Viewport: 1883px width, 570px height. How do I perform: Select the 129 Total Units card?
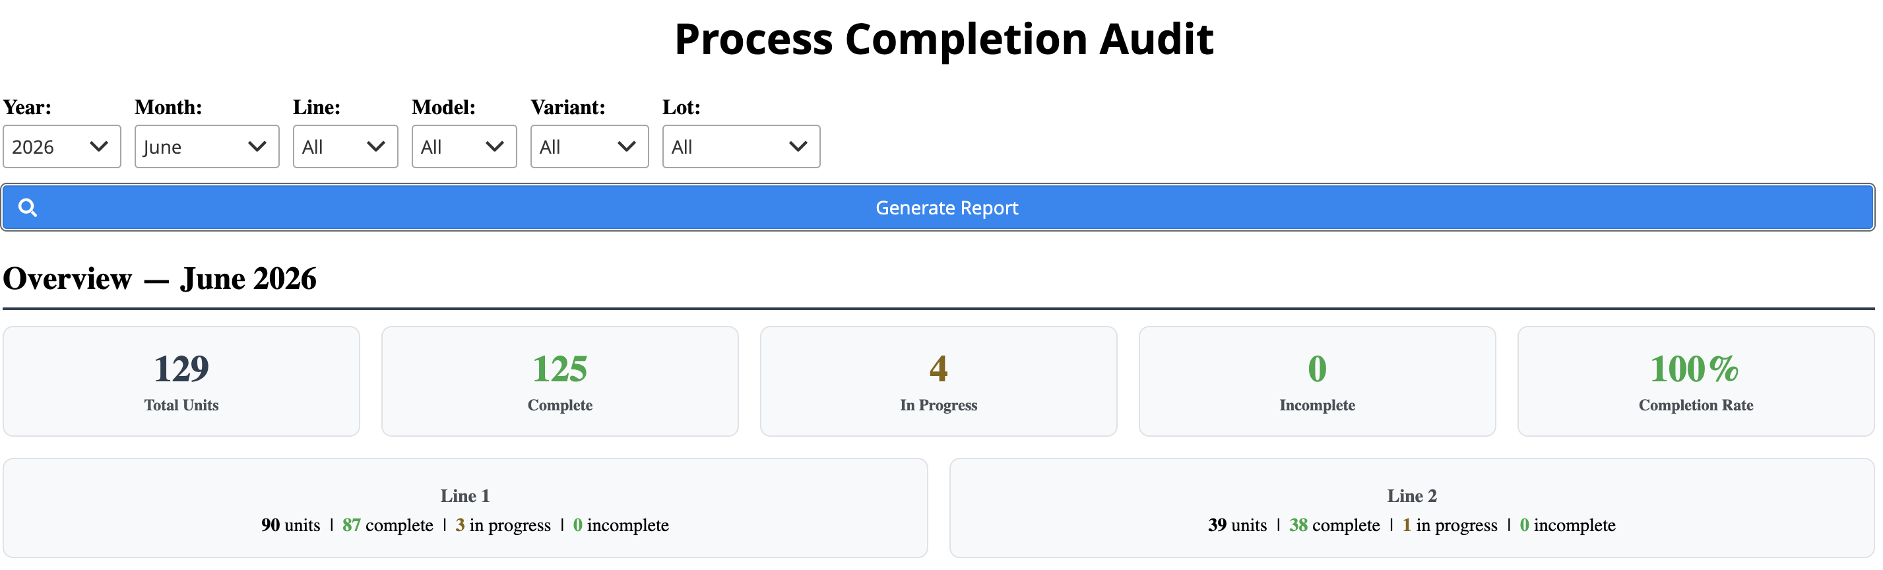181,381
